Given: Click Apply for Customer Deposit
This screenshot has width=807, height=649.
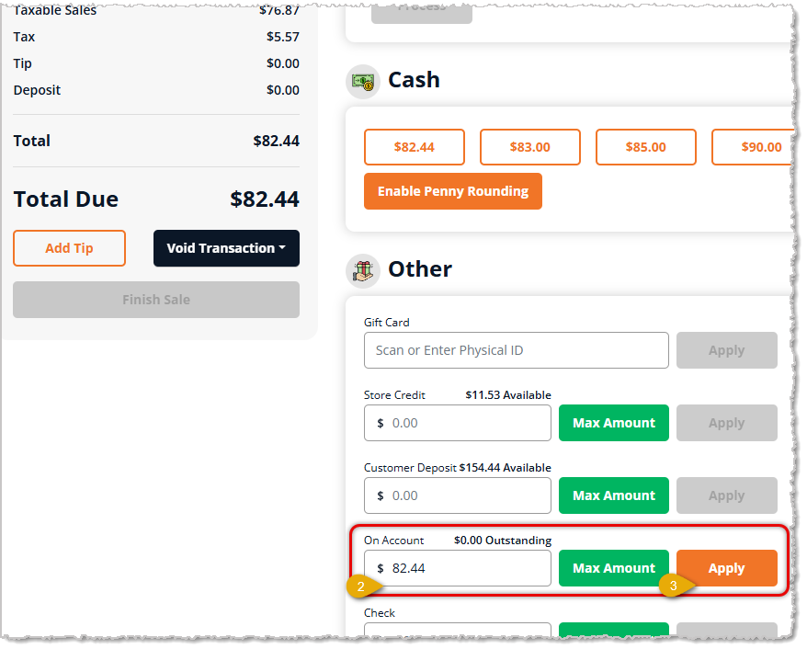Looking at the screenshot, I should click(727, 495).
